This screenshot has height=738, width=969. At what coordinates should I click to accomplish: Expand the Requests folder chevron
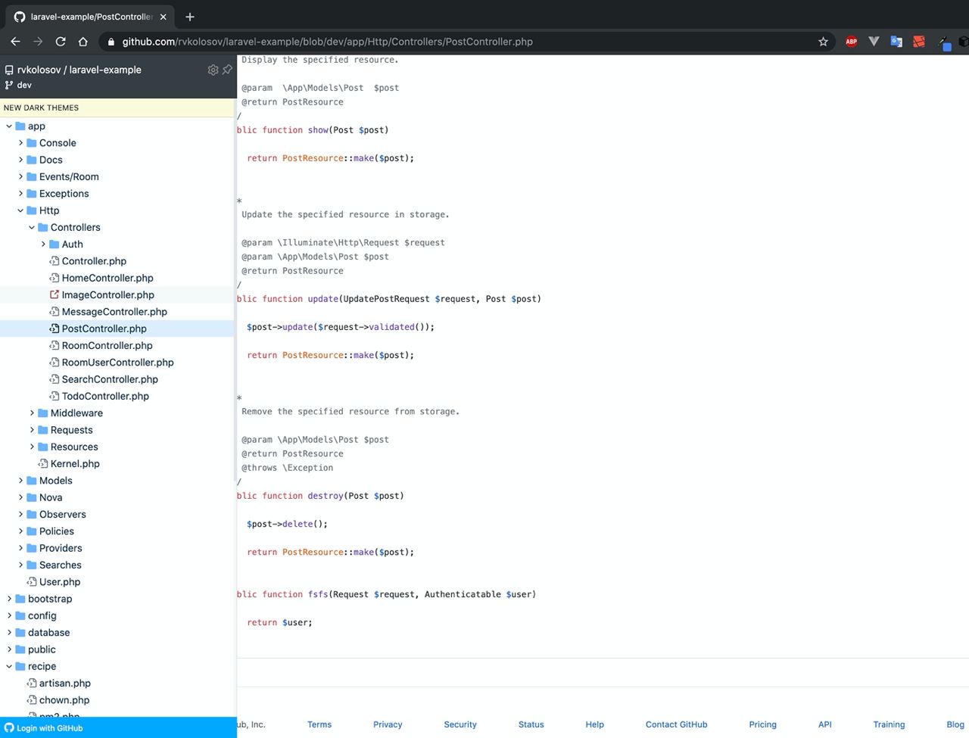32,430
